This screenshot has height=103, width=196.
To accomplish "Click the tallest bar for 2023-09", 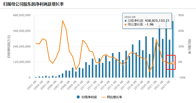I will pos(173,49).
